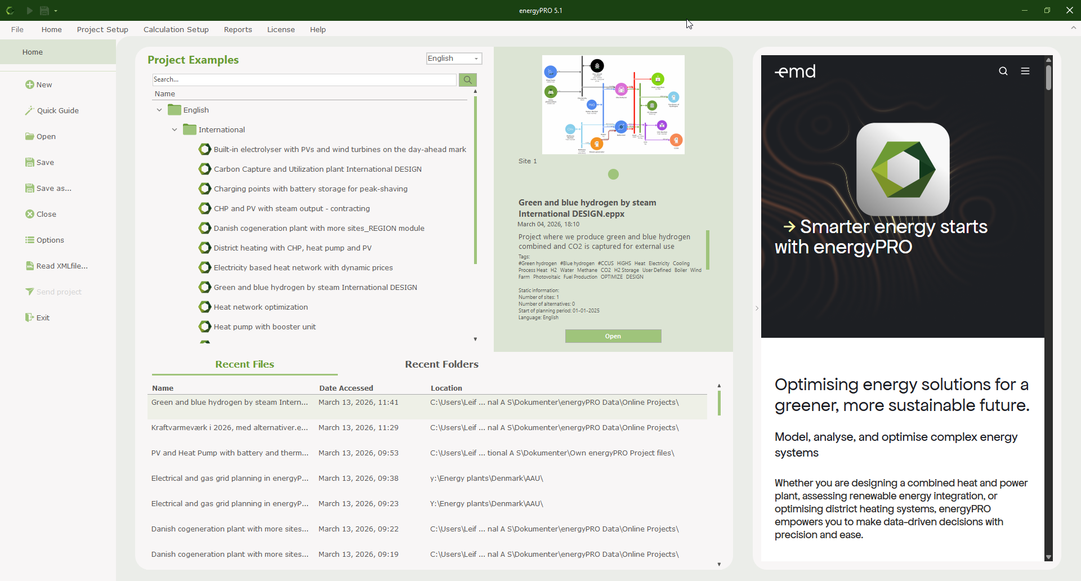Open the Quick Guide wand icon
The image size is (1081, 581).
tap(30, 110)
